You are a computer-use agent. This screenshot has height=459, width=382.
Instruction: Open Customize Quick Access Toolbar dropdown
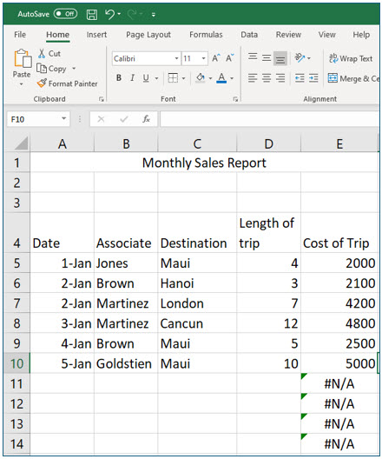[154, 14]
